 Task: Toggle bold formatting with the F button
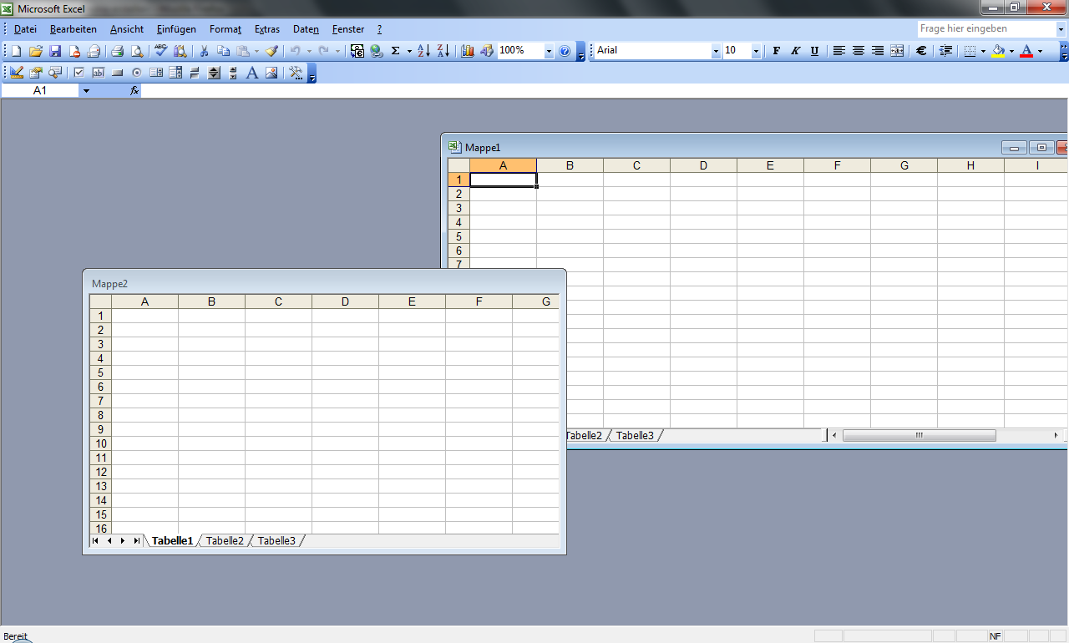777,51
